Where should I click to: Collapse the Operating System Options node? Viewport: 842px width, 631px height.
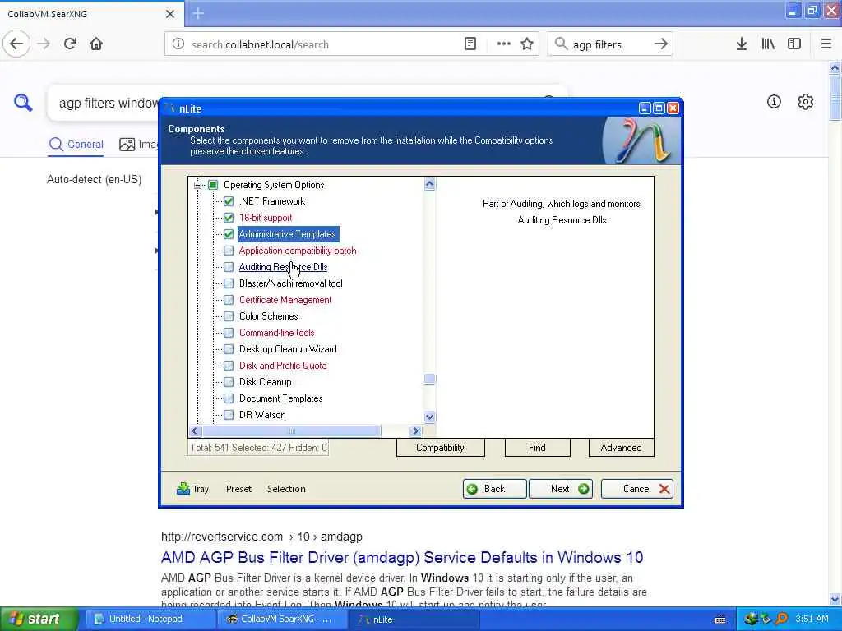[197, 185]
